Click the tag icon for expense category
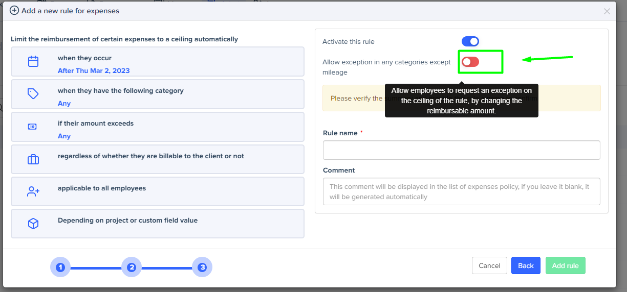The width and height of the screenshot is (627, 292). [33, 94]
